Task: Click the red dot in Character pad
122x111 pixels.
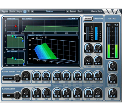Action: pyautogui.click(x=16, y=26)
